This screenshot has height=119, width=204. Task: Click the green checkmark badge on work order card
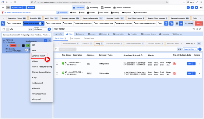28,45
